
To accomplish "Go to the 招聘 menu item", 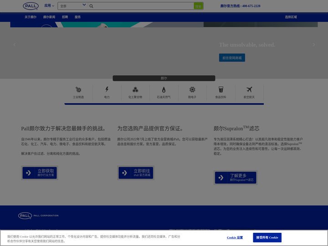I will (65, 17).
